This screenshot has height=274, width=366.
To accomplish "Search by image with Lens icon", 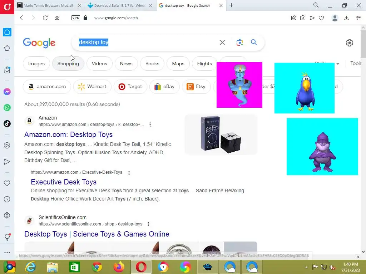I will coord(240,42).
